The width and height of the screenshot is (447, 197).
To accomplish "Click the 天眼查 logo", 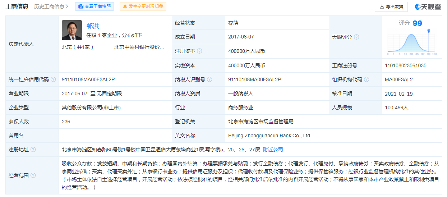I will pyautogui.click(x=428, y=6).
